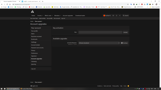Screen dimensions: 161x90
Task: Change language from English (US)
Action: click(34, 86)
